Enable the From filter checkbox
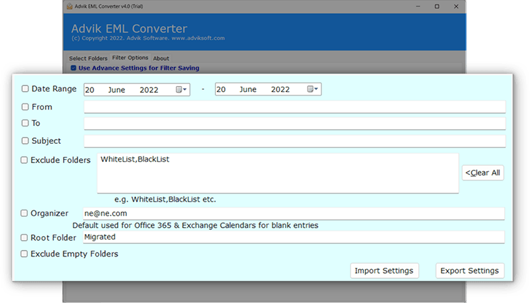This screenshot has width=530, height=303. (25, 107)
